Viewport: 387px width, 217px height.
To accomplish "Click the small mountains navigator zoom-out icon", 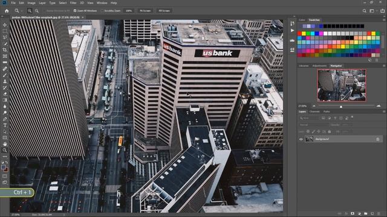I will coord(314,106).
